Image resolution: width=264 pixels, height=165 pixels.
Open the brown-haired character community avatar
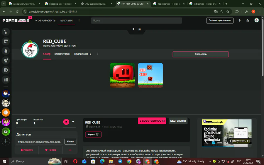pos(6,93)
